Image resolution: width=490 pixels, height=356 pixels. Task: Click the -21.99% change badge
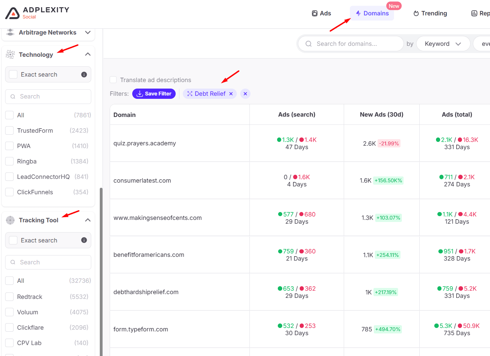389,144
